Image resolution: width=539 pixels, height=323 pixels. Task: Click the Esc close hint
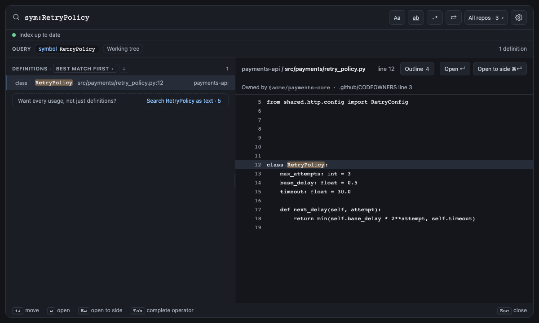click(512, 310)
